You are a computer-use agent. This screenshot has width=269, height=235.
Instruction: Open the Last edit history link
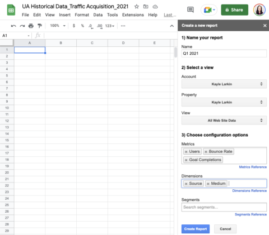[170, 15]
